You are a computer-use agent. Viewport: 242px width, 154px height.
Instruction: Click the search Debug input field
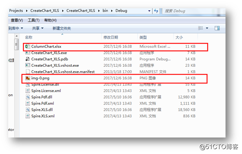(x=194, y=11)
